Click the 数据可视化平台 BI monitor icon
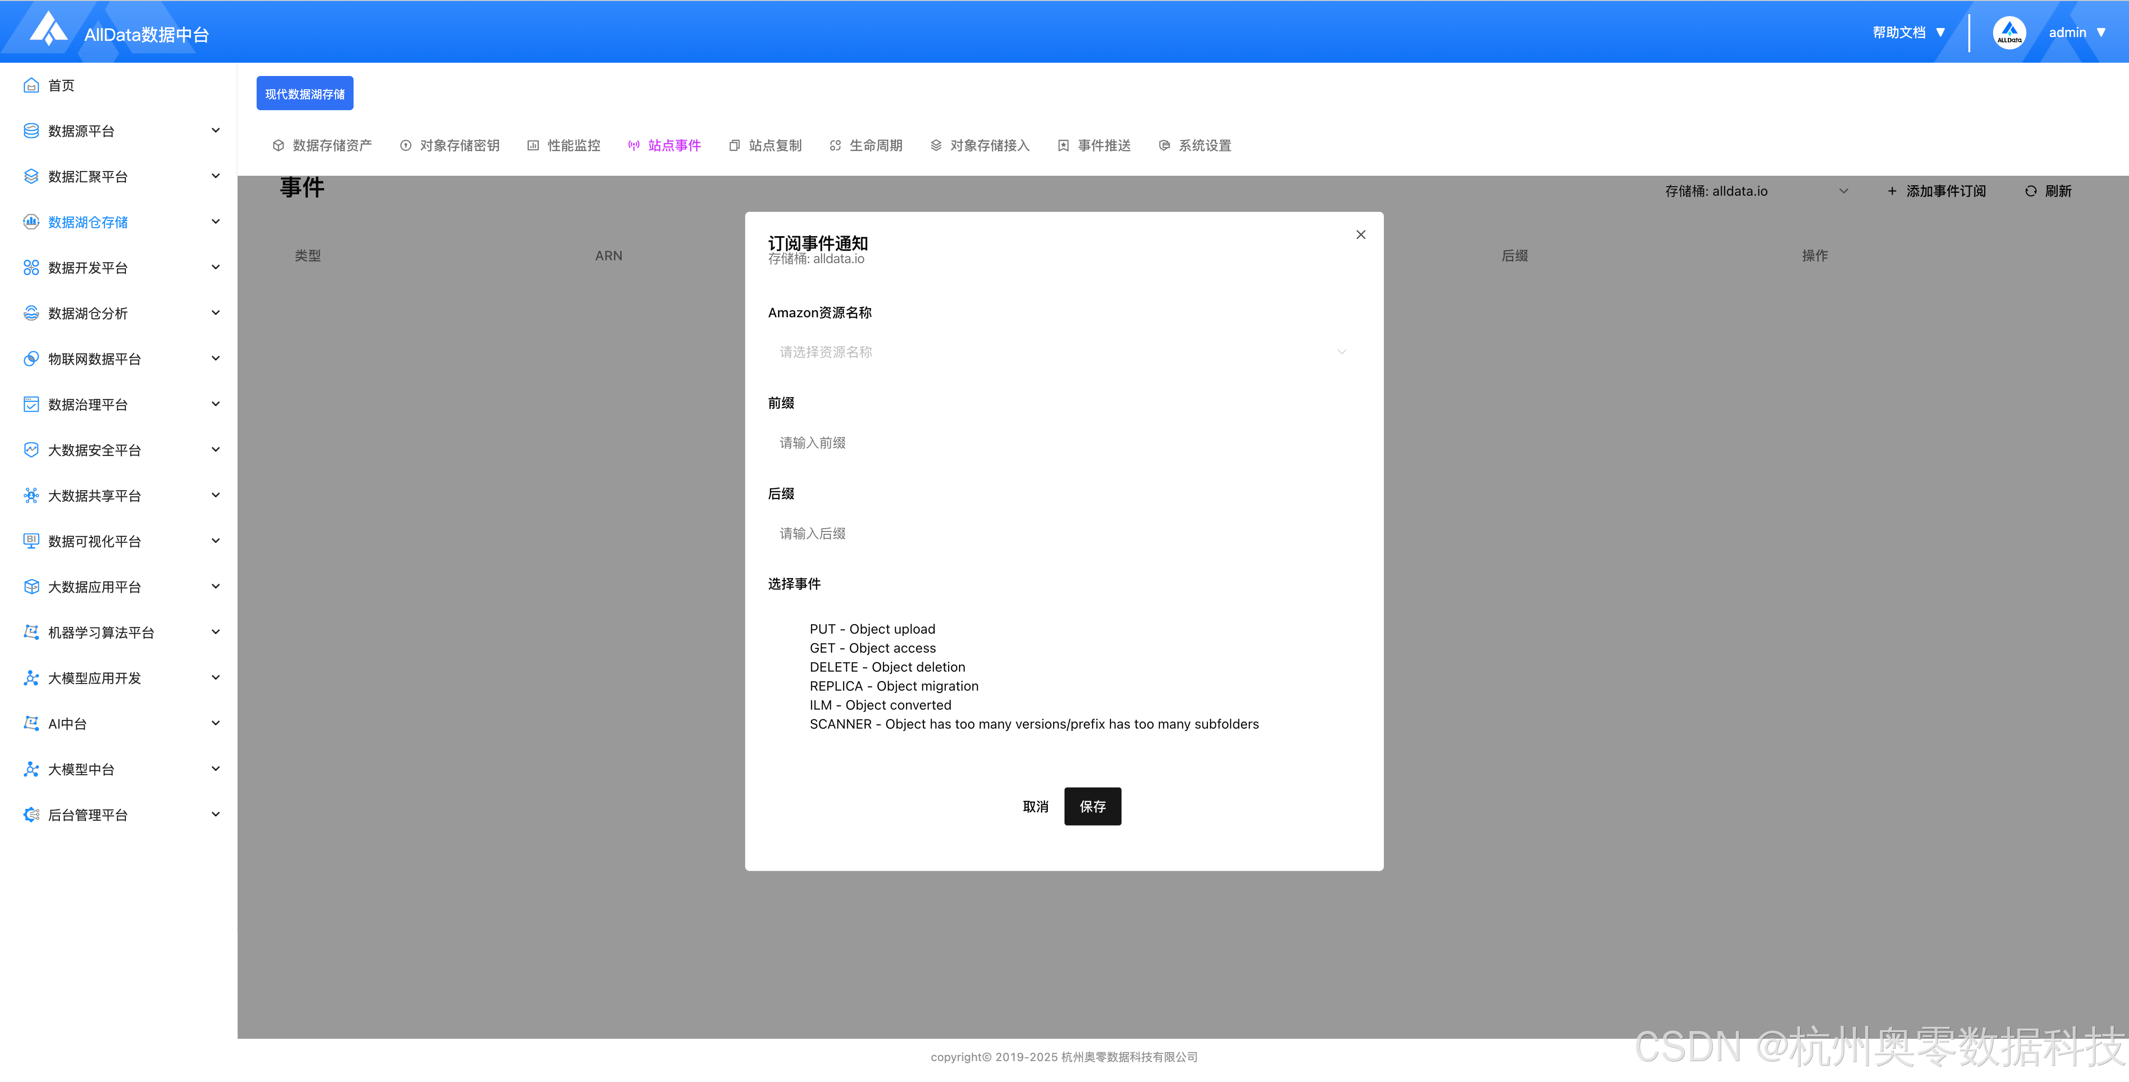This screenshot has height=1082, width=2129. click(x=31, y=541)
